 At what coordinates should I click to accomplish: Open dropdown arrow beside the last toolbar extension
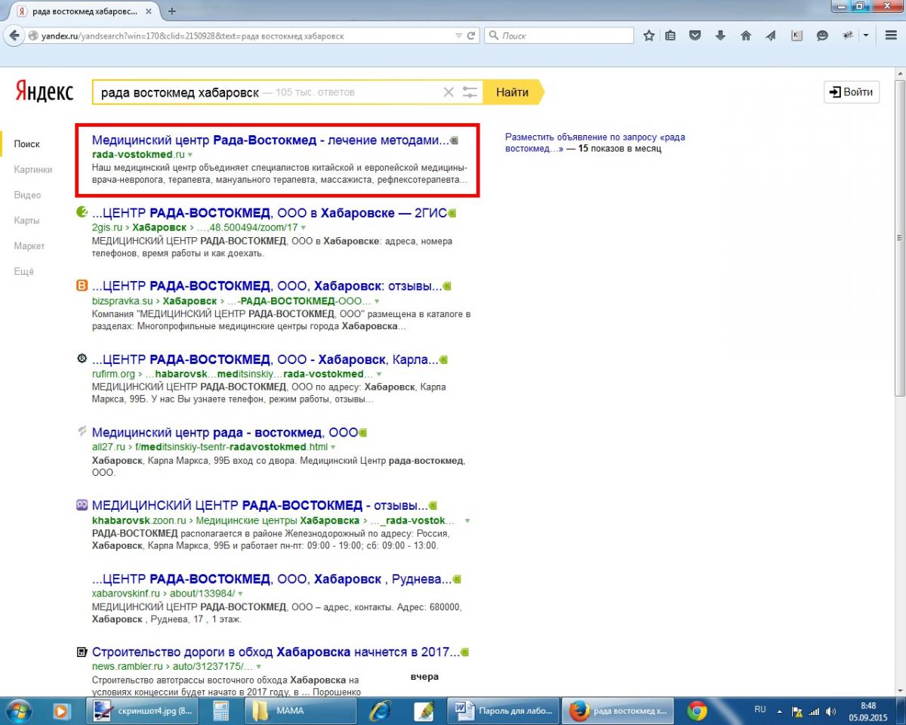pyautogui.click(x=865, y=35)
